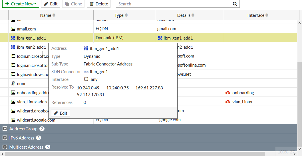The height and width of the screenshot is (156, 302).
Task: Click the ibm_gen1_add1 icon in Details column
Action: [x=160, y=38]
